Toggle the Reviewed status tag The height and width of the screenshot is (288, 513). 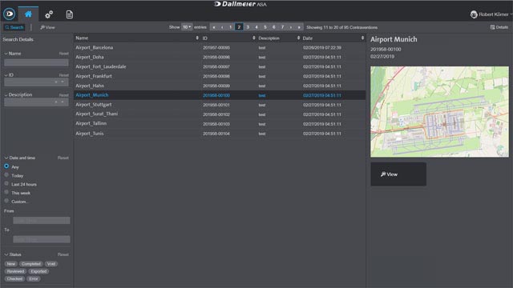coord(15,271)
